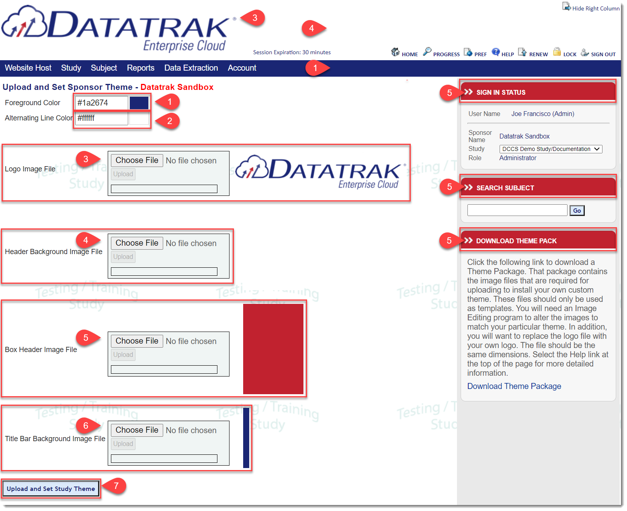Click the Administrator role text
The height and width of the screenshot is (511, 627).
pos(518,158)
